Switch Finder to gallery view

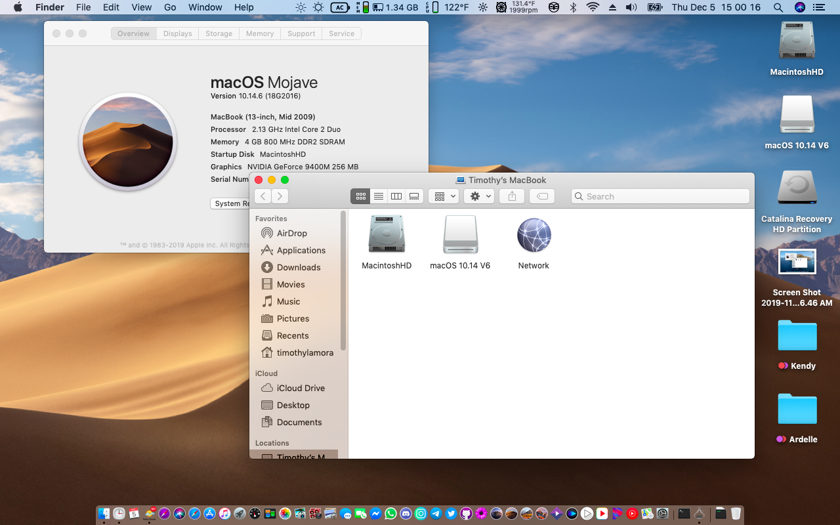click(414, 196)
